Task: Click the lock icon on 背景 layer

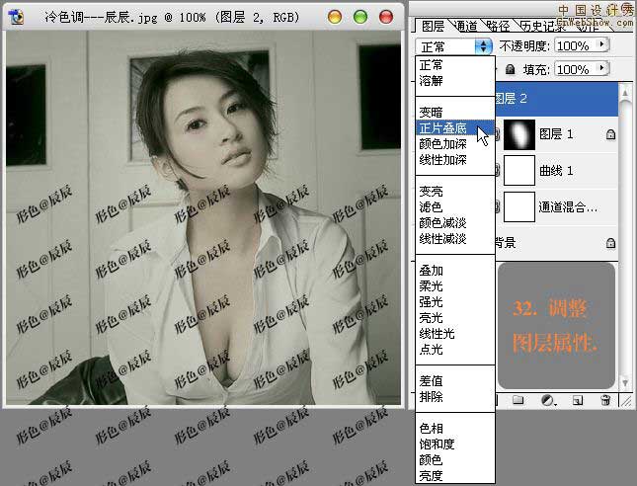Action: click(610, 243)
